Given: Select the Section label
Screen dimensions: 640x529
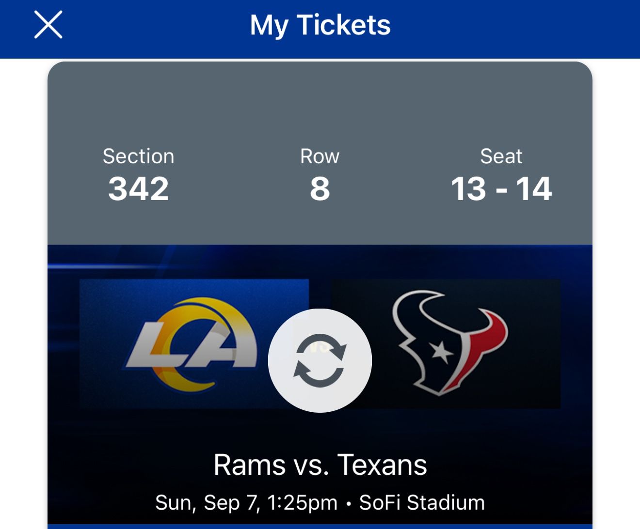Looking at the screenshot, I should pos(138,156).
